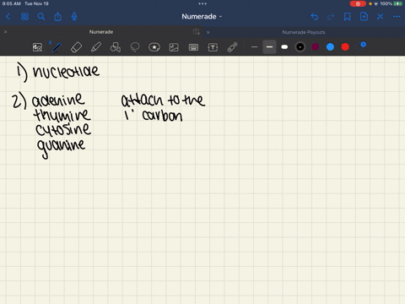Insert an image with the photo tool

[x=174, y=47]
